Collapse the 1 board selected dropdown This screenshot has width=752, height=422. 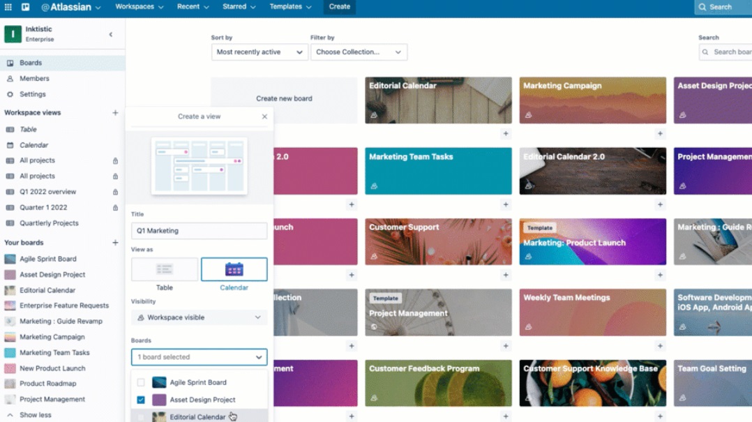pyautogui.click(x=199, y=357)
